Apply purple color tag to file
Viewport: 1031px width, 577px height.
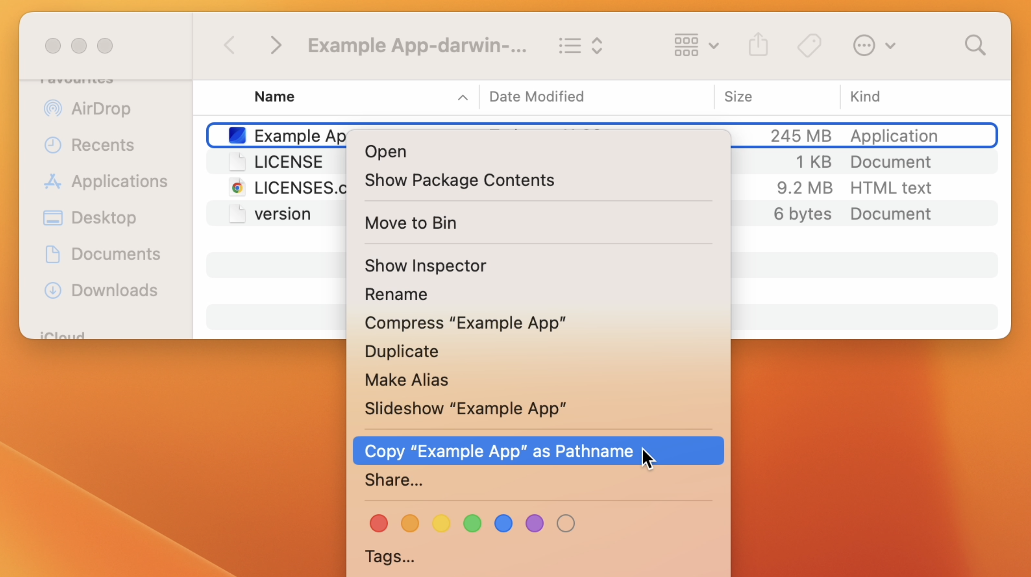click(x=535, y=523)
